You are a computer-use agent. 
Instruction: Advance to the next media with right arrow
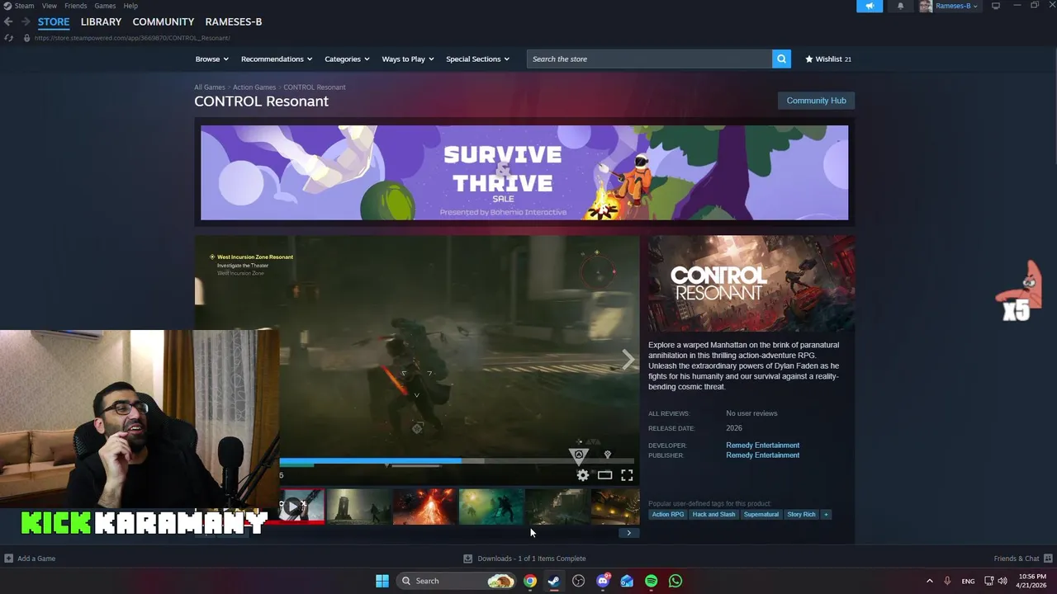click(x=628, y=359)
